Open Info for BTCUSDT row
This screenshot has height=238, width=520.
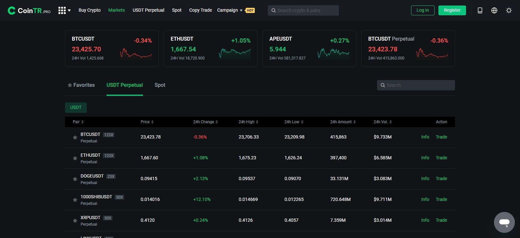point(425,137)
